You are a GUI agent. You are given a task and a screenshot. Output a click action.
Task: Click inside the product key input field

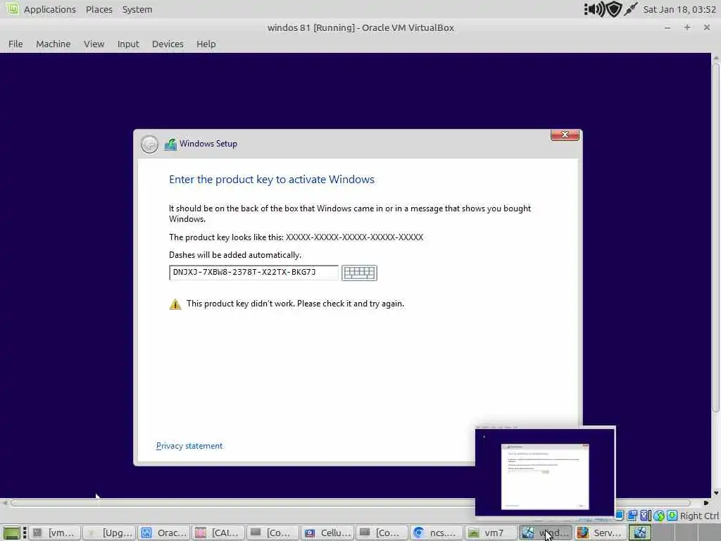pyautogui.click(x=253, y=273)
